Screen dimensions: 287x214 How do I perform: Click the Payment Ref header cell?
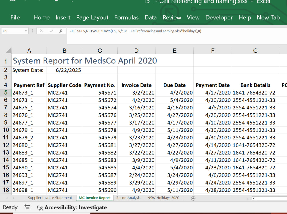point(29,85)
